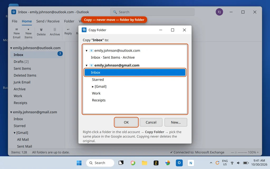
Task: Open File Explorer from taskbar
Action: click(x=144, y=163)
